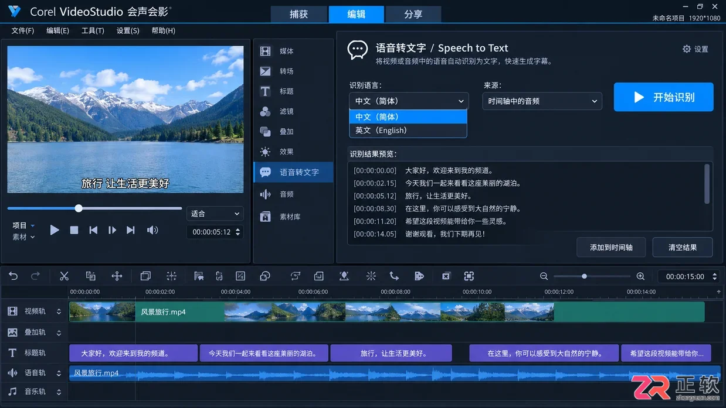Select the 风景旅行.mp4 clip on video track

387,312
